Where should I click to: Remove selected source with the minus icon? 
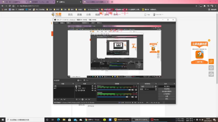(x=80, y=99)
